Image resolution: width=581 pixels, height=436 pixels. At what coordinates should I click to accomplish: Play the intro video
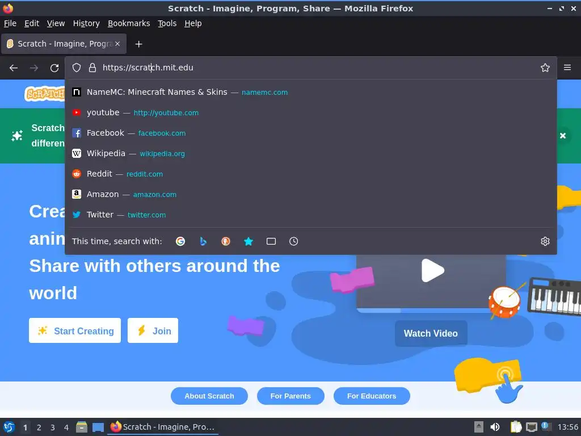click(x=432, y=270)
